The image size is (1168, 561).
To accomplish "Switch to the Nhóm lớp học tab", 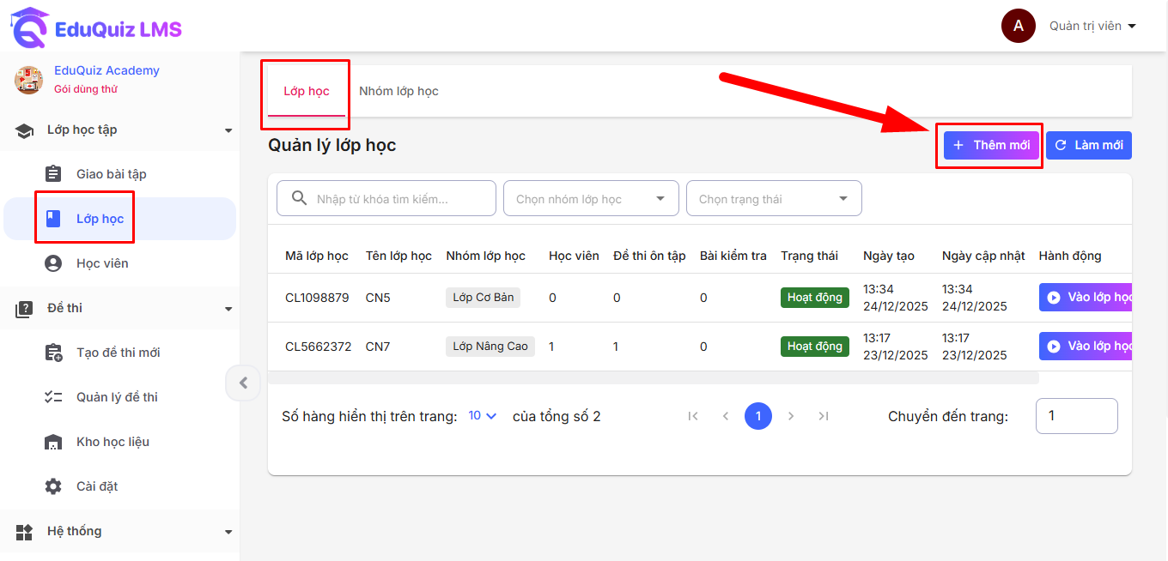I will click(398, 91).
